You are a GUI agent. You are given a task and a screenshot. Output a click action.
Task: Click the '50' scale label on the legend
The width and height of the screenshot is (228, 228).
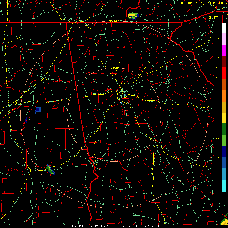click(218, 68)
